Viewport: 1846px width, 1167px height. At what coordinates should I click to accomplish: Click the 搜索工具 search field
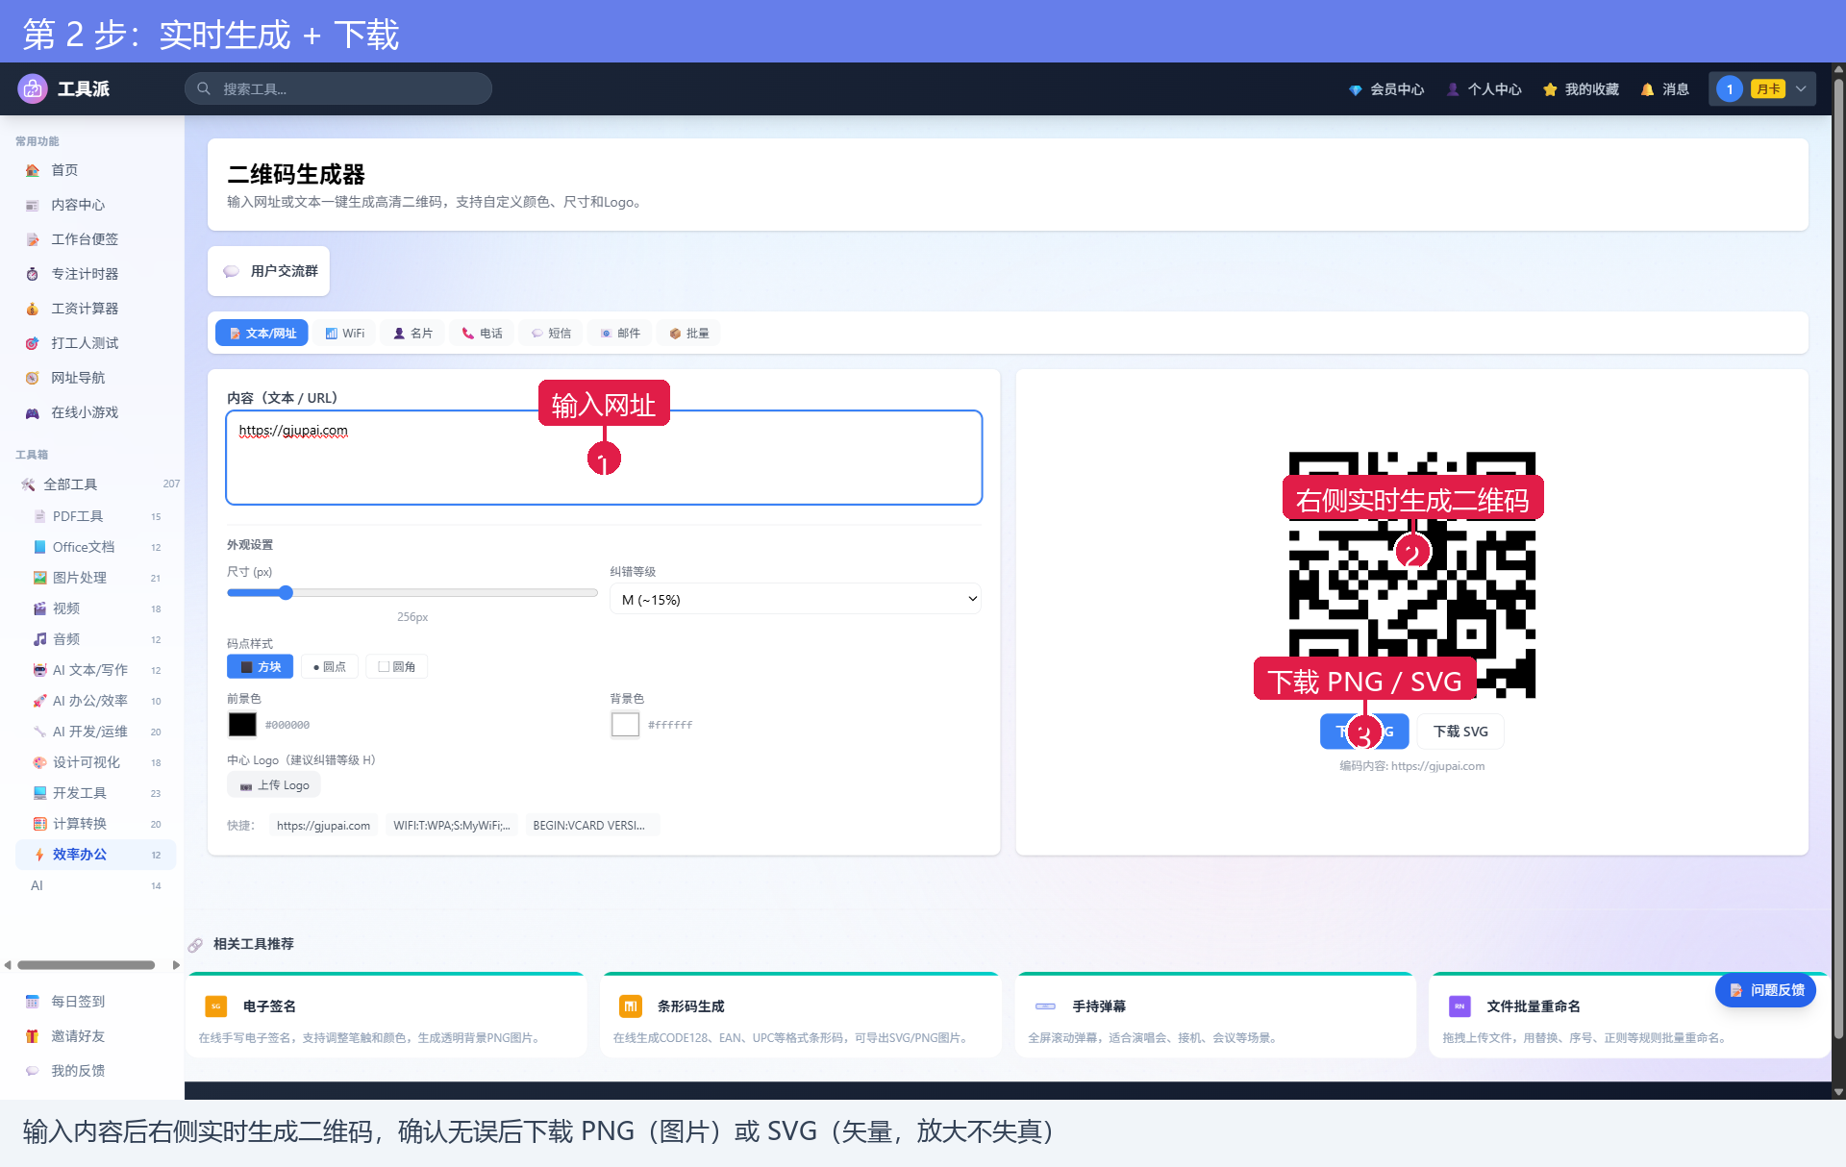(x=338, y=88)
